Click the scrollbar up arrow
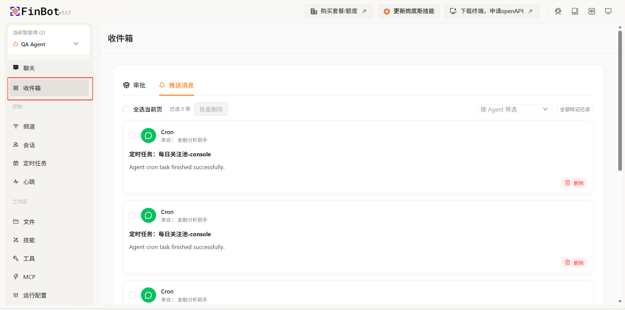625x310 pixels. [620, 27]
